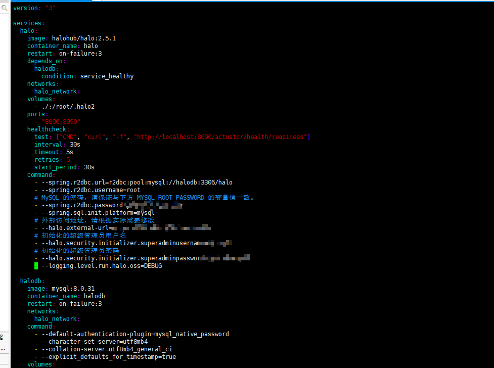The image size is (494, 368).
Task: Click the comment mentioning MYSQL_ROOT_PASSWORD
Action: (x=144, y=198)
